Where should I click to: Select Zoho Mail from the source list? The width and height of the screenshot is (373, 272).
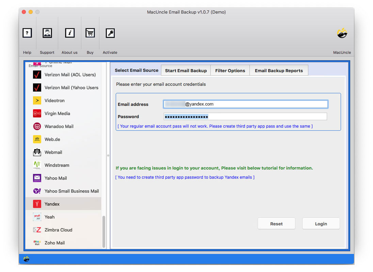click(37, 243)
